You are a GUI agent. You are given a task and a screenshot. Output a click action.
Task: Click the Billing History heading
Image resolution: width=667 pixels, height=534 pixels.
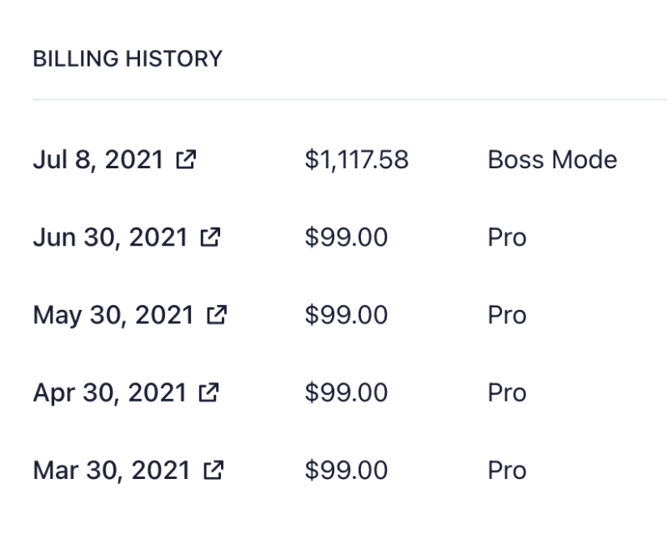(x=128, y=58)
